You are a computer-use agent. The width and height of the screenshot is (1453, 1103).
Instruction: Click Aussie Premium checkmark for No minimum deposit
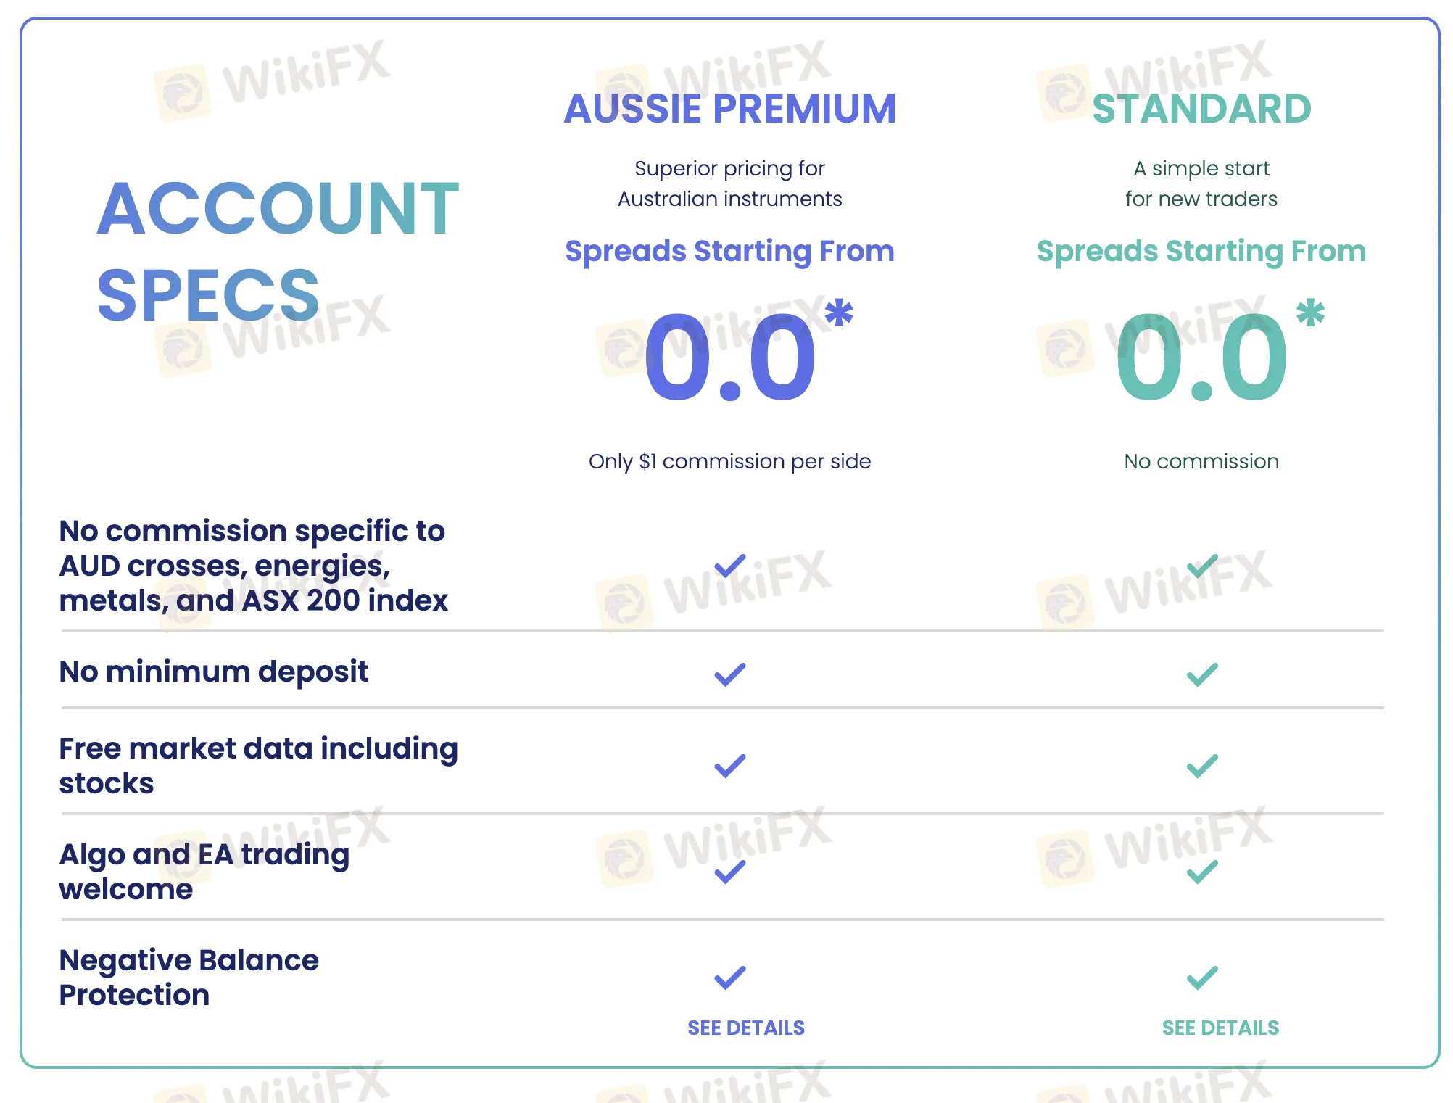coord(729,674)
